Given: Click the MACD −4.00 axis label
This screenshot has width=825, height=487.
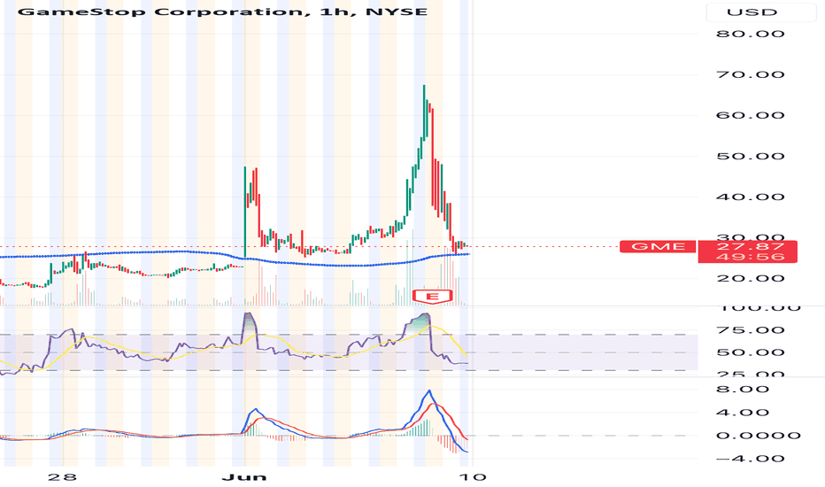Looking at the screenshot, I should (751, 459).
